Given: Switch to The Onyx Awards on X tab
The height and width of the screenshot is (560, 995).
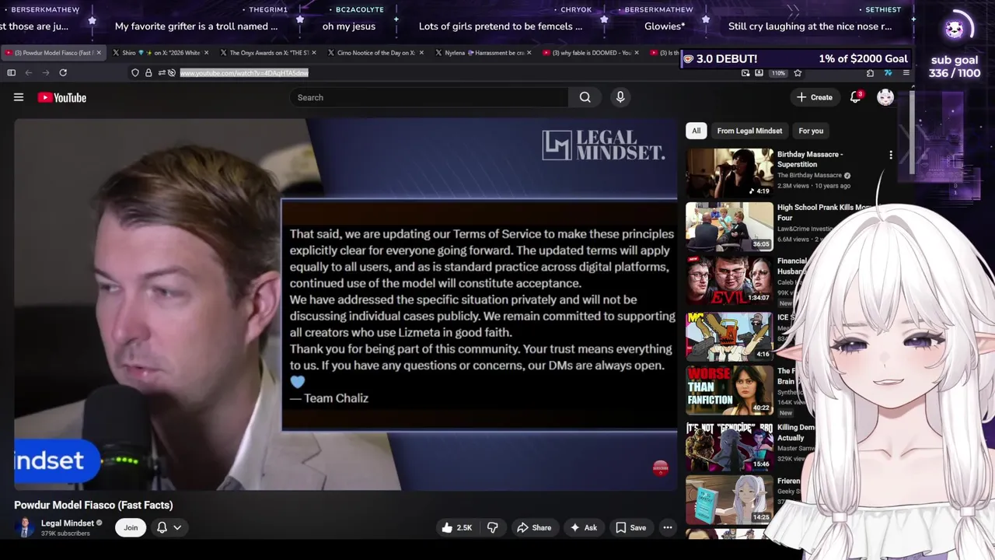Looking at the screenshot, I should point(269,53).
